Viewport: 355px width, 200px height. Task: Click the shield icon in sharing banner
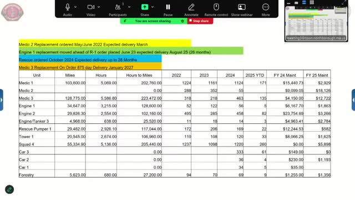coord(182,21)
